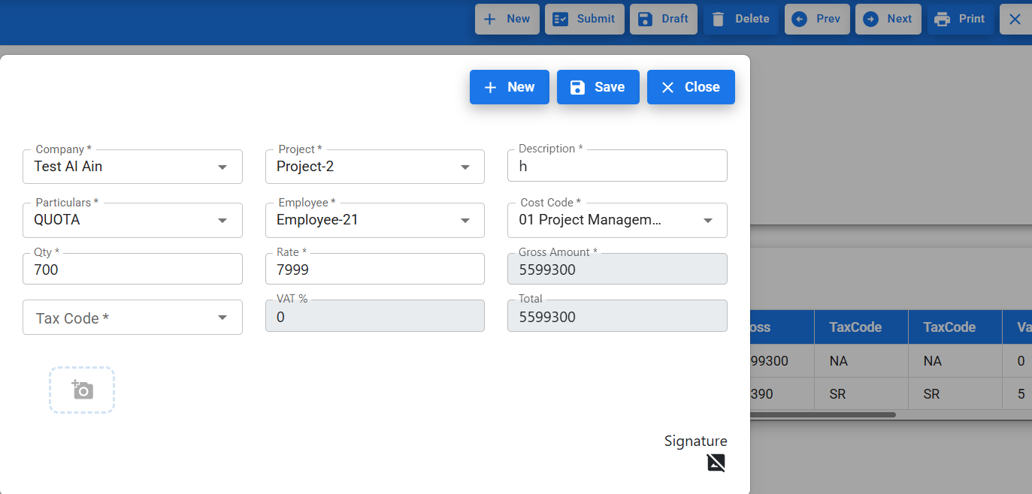Expand the Project dropdown

[465, 167]
